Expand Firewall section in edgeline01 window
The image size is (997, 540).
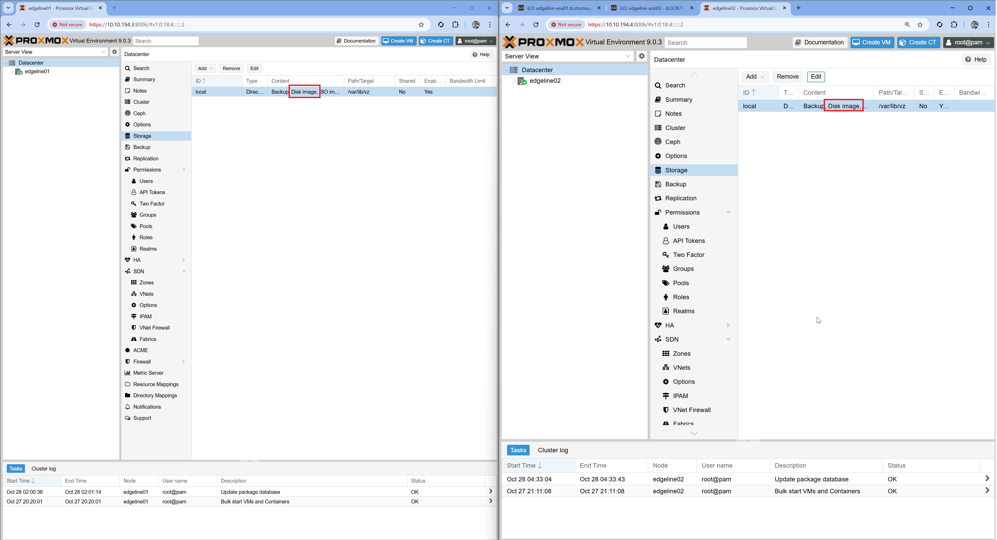[x=184, y=362]
